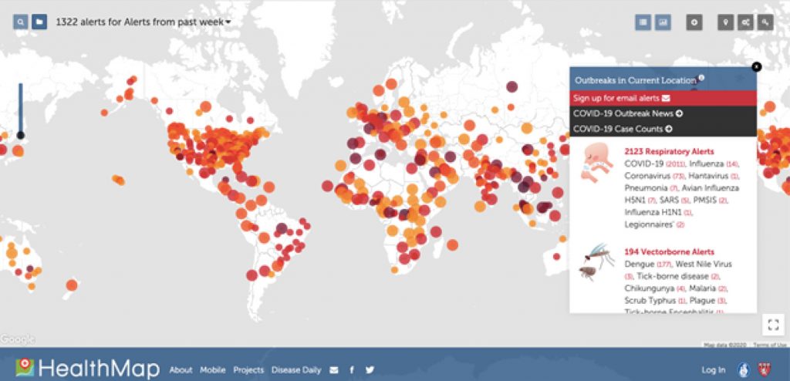Close the Outbreaks in Current Location panel
790x381 pixels.
pos(756,67)
